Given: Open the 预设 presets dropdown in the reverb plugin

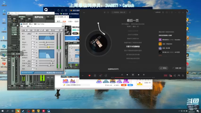Looking at the screenshot, I should pyautogui.click(x=56, y=30).
